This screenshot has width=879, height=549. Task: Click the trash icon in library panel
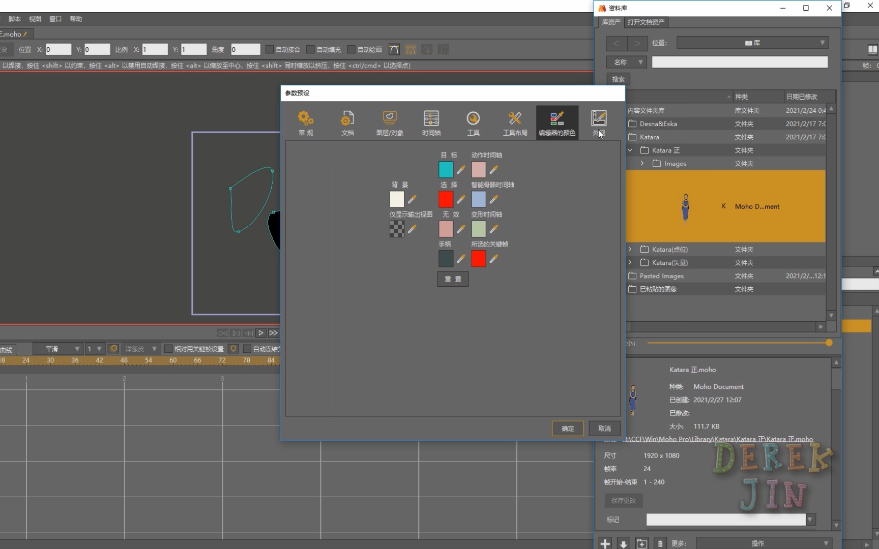(x=660, y=543)
